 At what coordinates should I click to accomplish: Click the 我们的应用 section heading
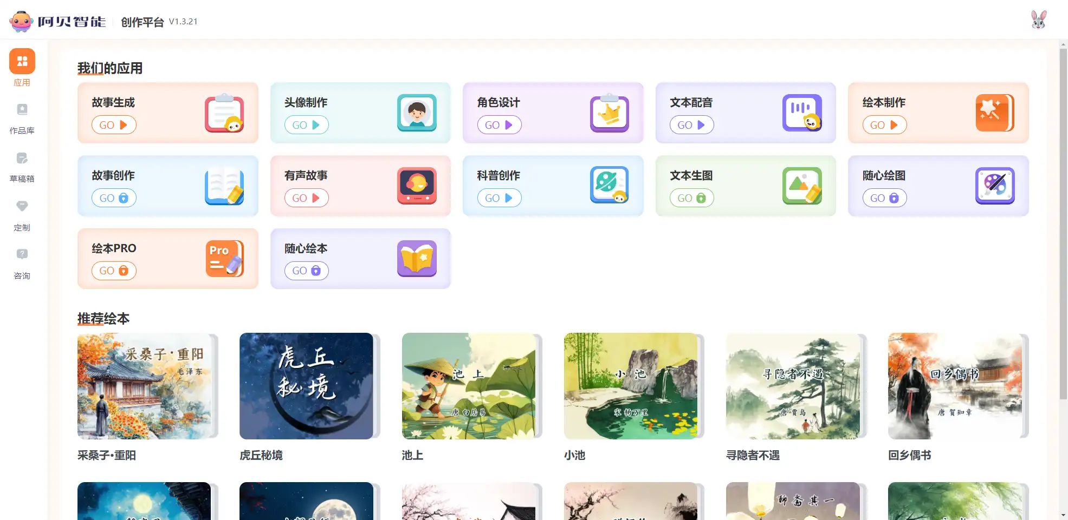110,68
